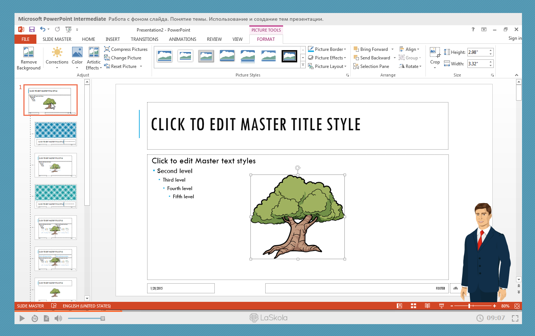Click the zoom slider handle in the status bar

pos(469,306)
